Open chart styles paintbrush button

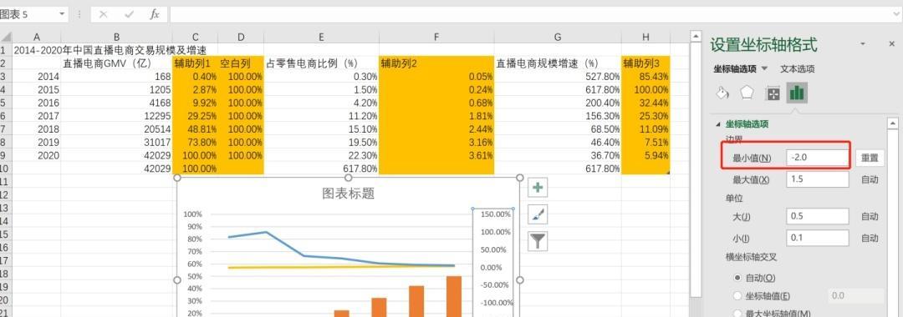tap(538, 214)
